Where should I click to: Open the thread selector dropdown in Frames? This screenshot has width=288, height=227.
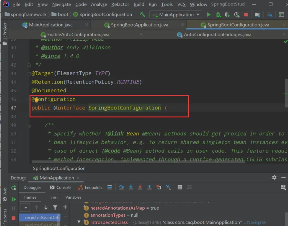click(25, 208)
